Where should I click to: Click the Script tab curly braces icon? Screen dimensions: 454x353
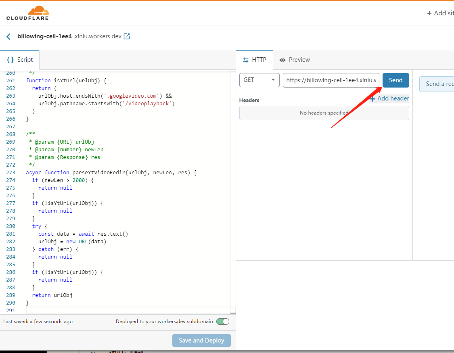point(10,60)
